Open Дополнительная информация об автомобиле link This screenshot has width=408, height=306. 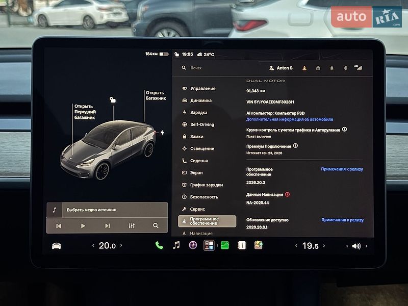pyautogui.click(x=290, y=119)
